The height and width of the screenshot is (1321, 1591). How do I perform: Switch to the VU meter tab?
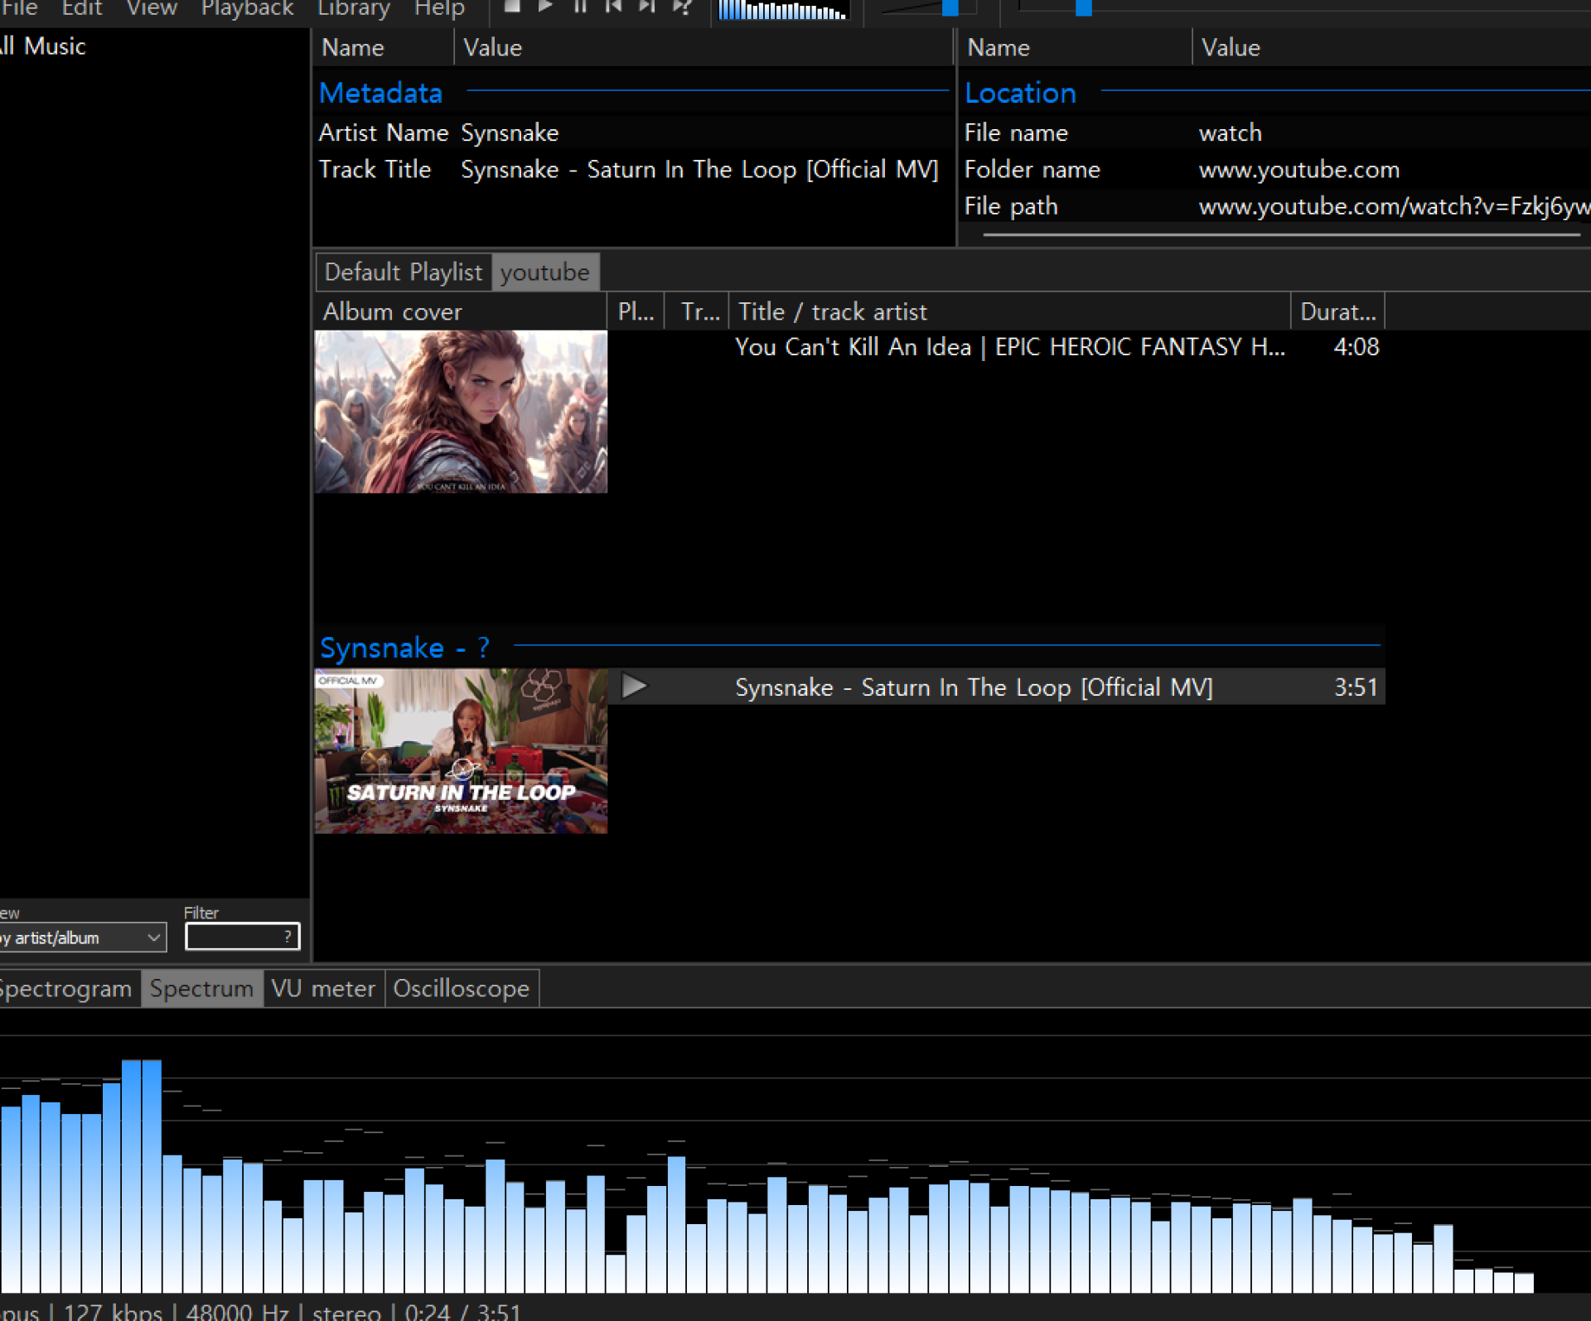coord(323,989)
